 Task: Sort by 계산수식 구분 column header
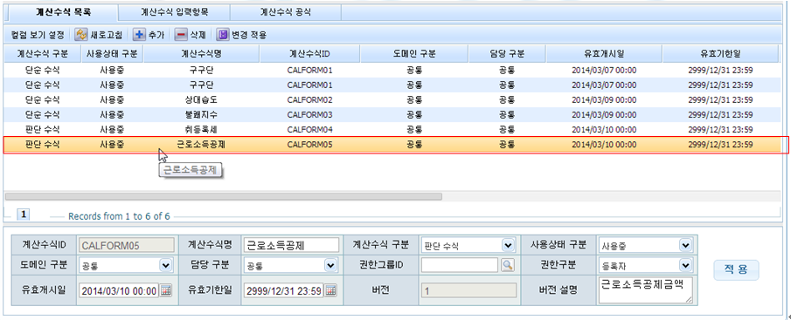[x=42, y=54]
